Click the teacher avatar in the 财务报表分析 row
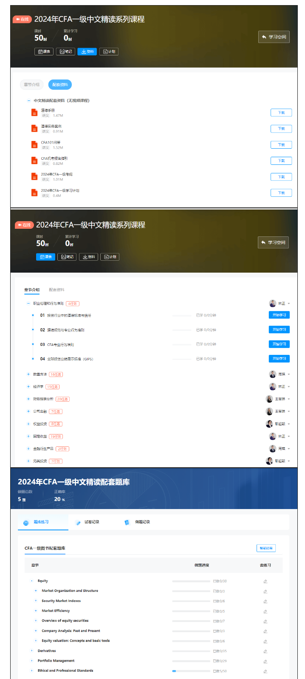The image size is (305, 679). click(269, 399)
